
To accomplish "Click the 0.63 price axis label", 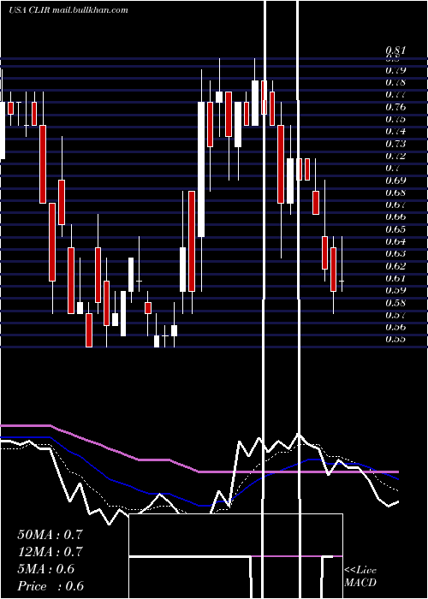I will 395,253.
